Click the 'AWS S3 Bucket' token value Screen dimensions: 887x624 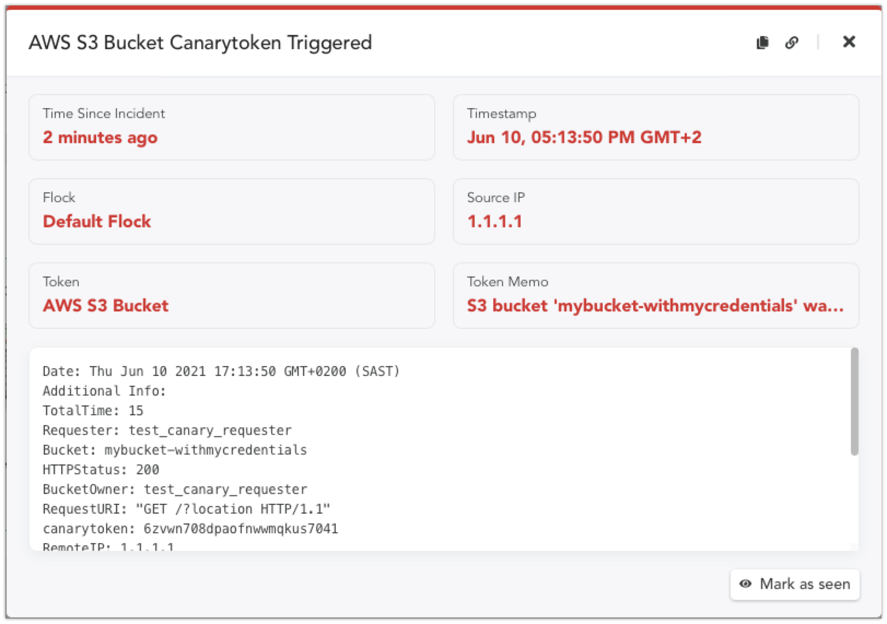(x=106, y=305)
